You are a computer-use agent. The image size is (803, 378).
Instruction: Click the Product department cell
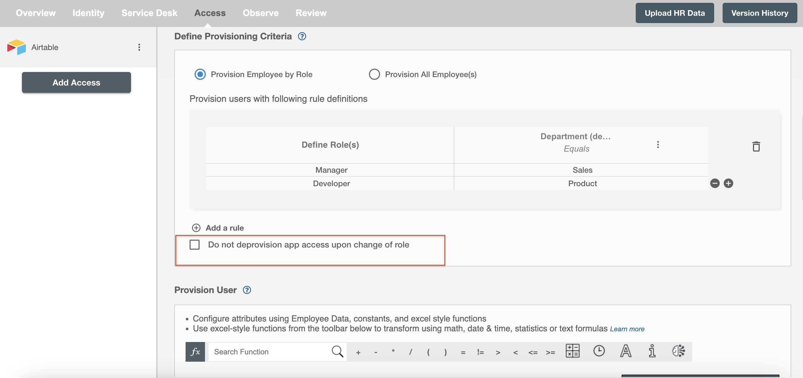(x=581, y=183)
